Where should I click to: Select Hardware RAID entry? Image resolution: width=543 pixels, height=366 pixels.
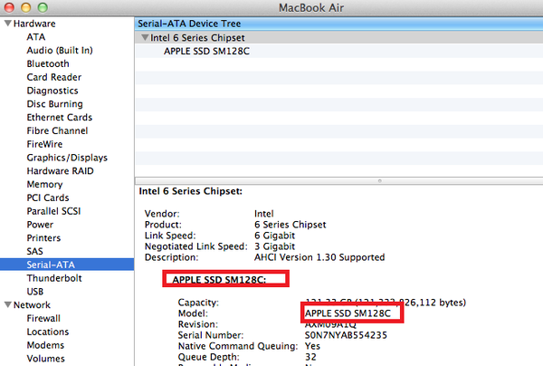(x=61, y=171)
